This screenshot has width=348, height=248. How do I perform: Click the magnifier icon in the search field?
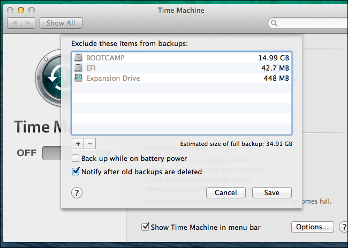[274, 23]
